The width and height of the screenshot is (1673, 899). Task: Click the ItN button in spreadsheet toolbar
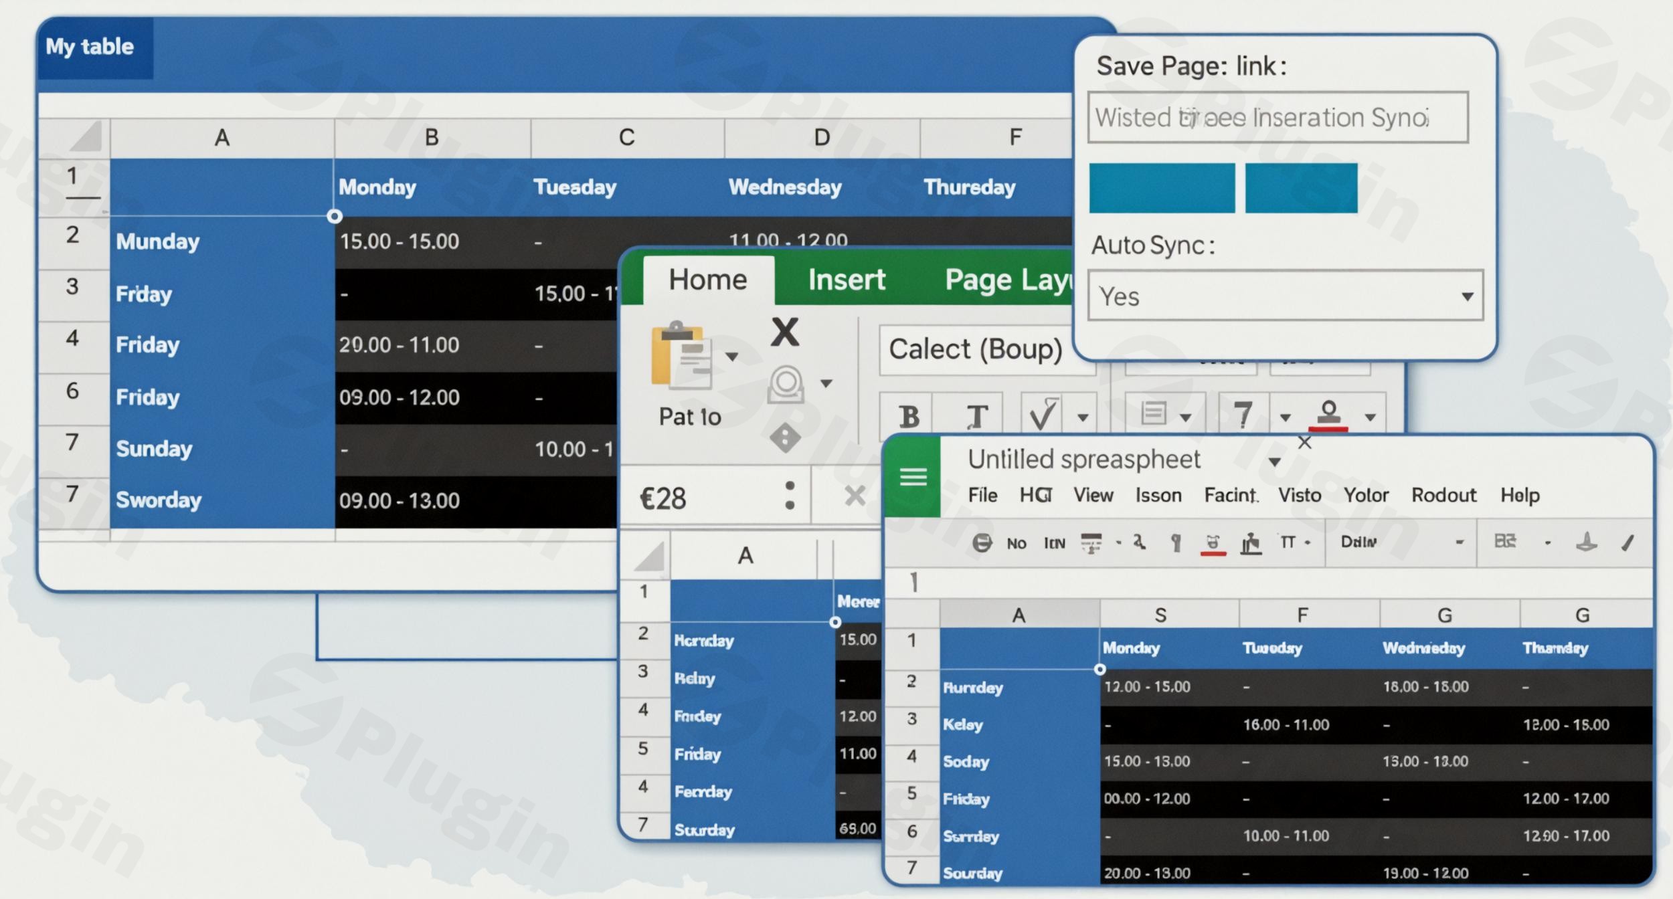[x=1054, y=543]
